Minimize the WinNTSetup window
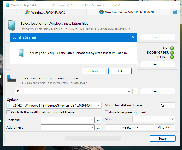This screenshot has width=182, height=150. (149, 5)
